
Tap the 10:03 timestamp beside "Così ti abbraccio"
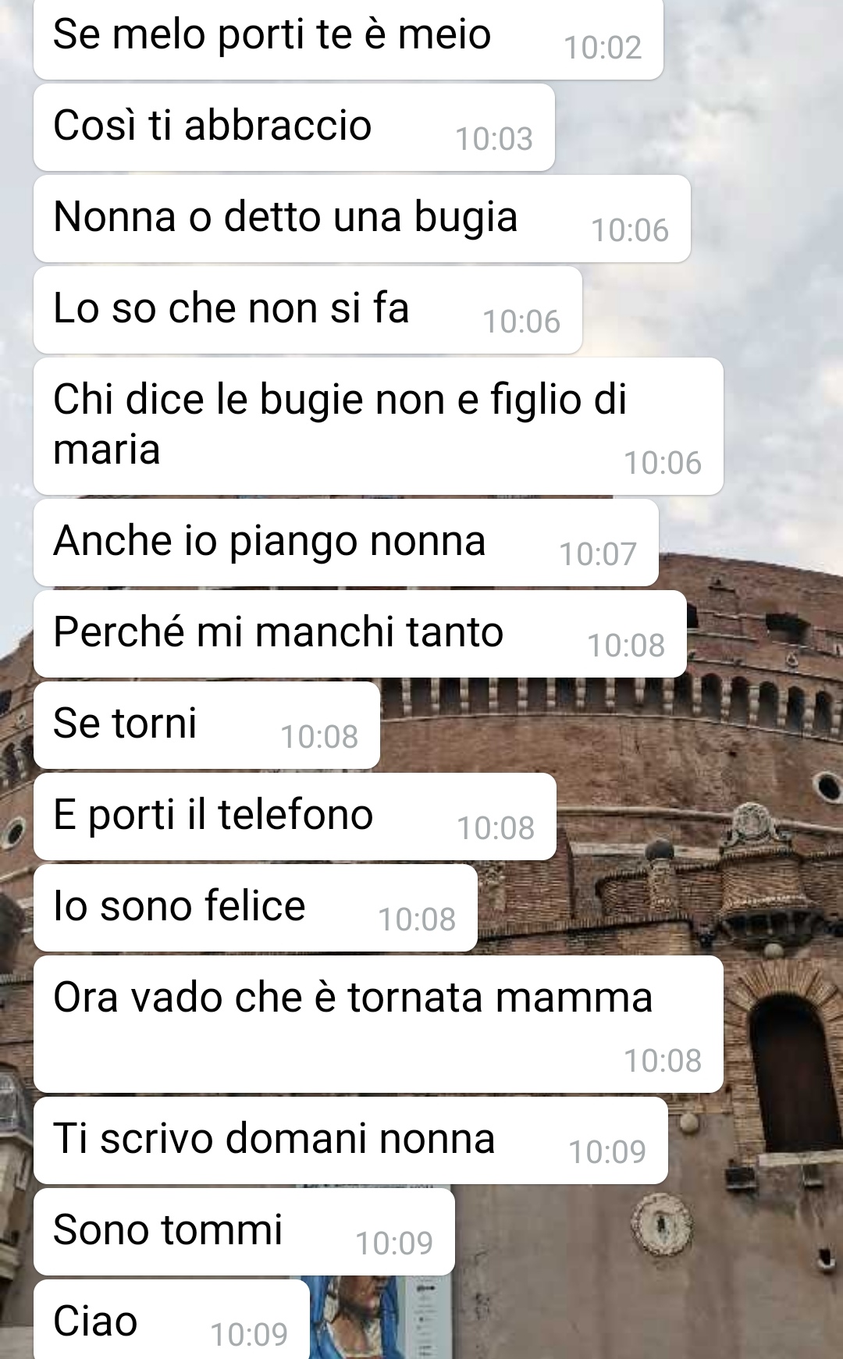[494, 139]
